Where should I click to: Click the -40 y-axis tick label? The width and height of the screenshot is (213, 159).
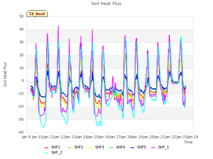click(21, 132)
